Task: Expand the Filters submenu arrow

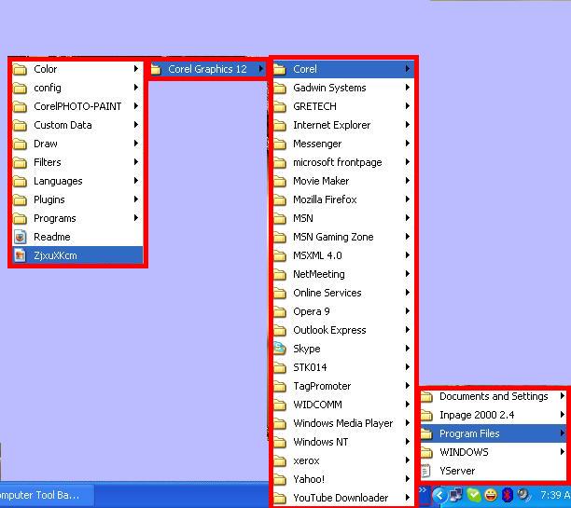Action: tap(136, 162)
